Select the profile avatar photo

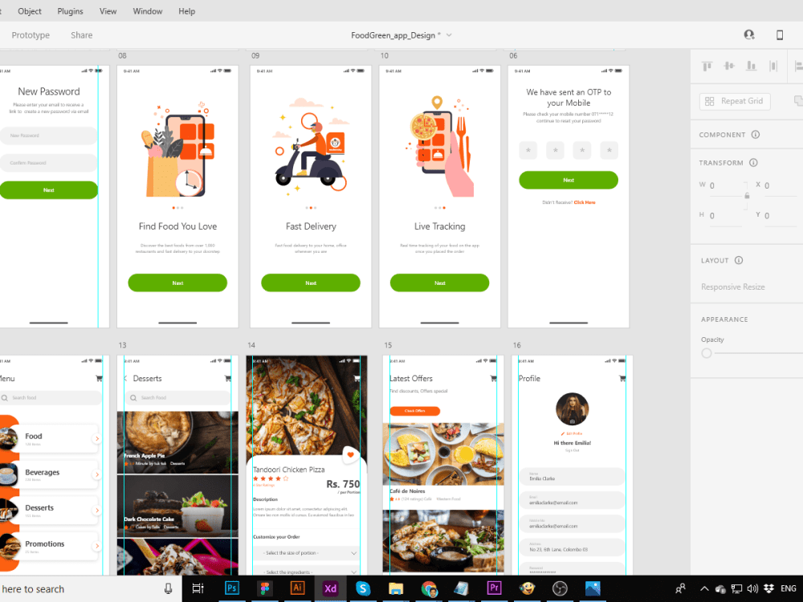pos(572,409)
